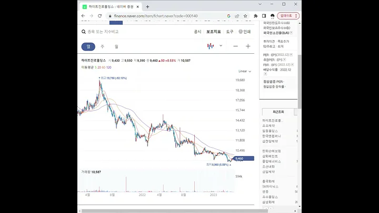Bookmark this page with the star icon

pyautogui.click(x=245, y=16)
